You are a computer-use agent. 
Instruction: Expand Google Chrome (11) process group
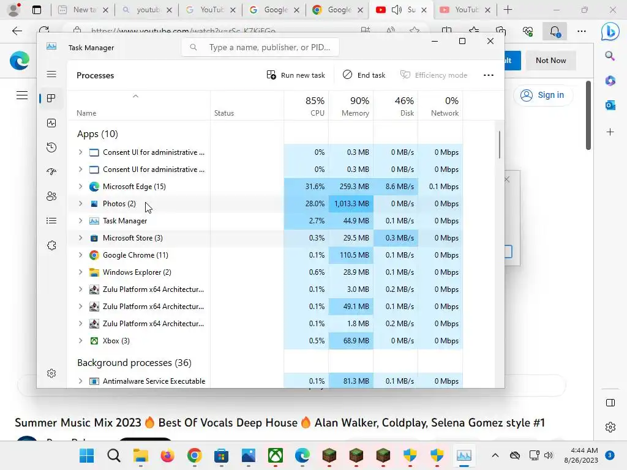click(80, 255)
